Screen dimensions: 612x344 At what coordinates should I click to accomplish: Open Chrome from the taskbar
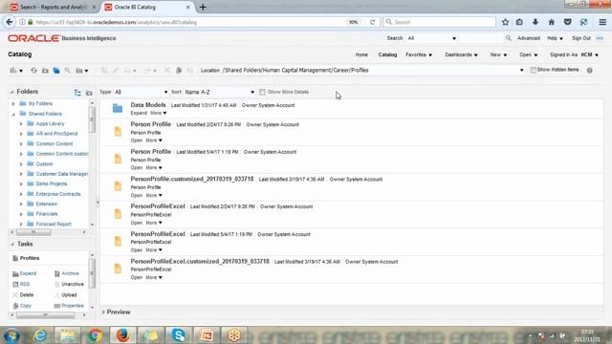click(x=95, y=335)
